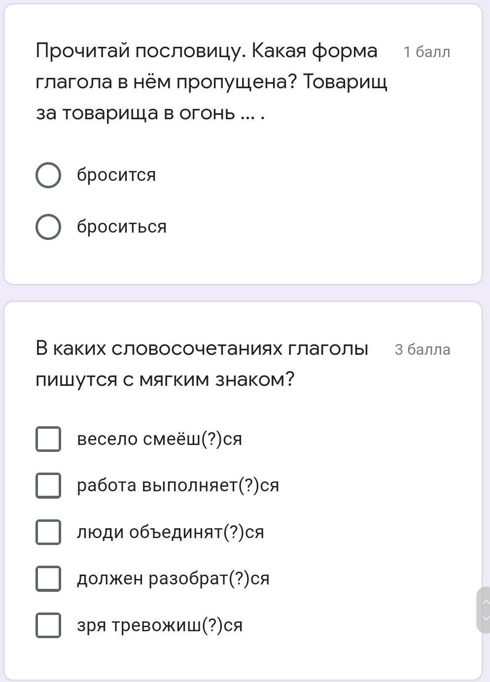Enable the "люди объединят(?)ся" checkbox
This screenshot has height=682, width=490.
[48, 532]
